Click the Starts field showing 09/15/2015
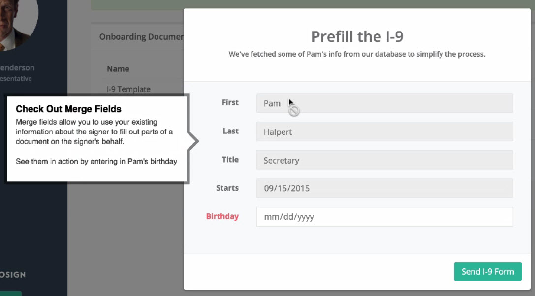 [384, 188]
